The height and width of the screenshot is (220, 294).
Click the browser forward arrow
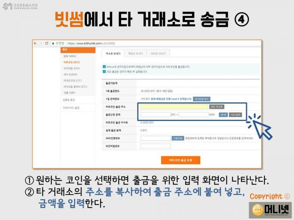(x=41, y=43)
